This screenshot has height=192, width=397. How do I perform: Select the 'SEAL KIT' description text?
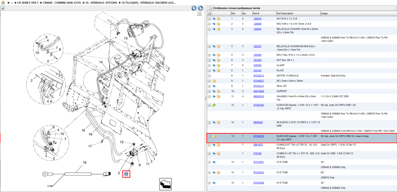tap(281, 86)
